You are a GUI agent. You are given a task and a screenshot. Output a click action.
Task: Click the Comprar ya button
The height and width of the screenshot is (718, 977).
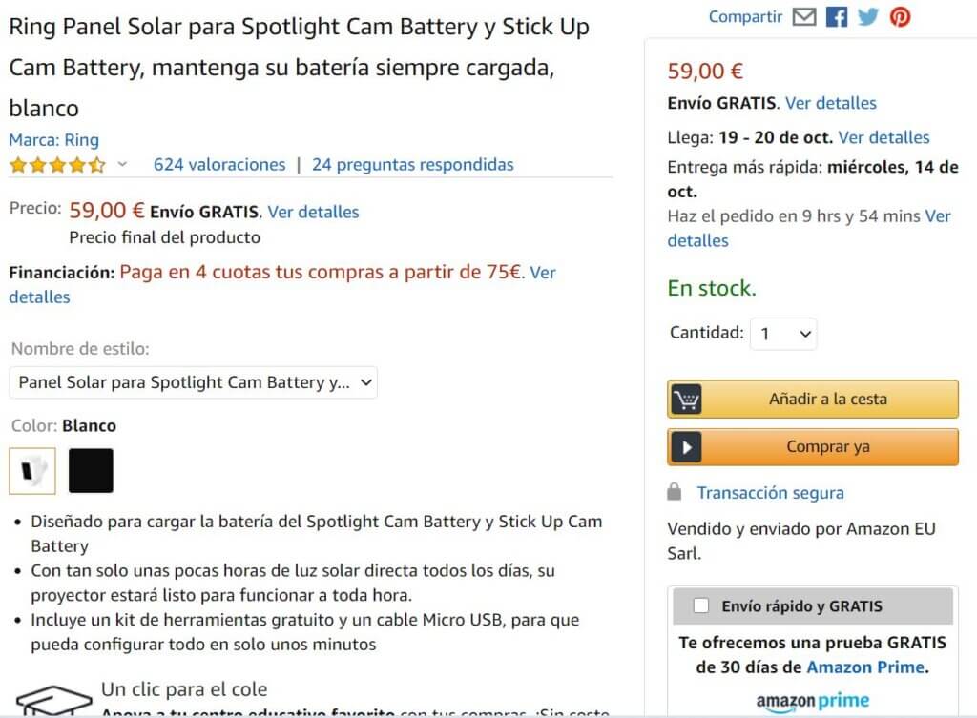tap(827, 447)
